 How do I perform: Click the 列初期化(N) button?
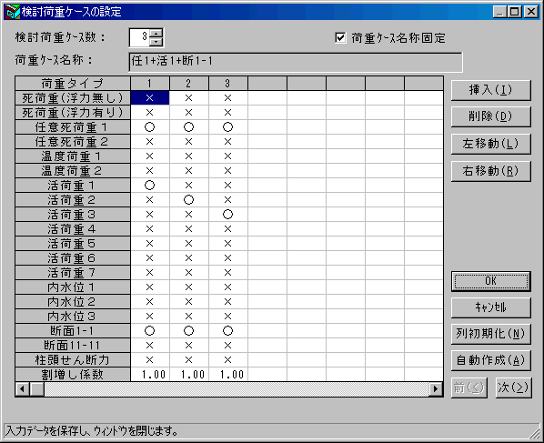(490, 334)
